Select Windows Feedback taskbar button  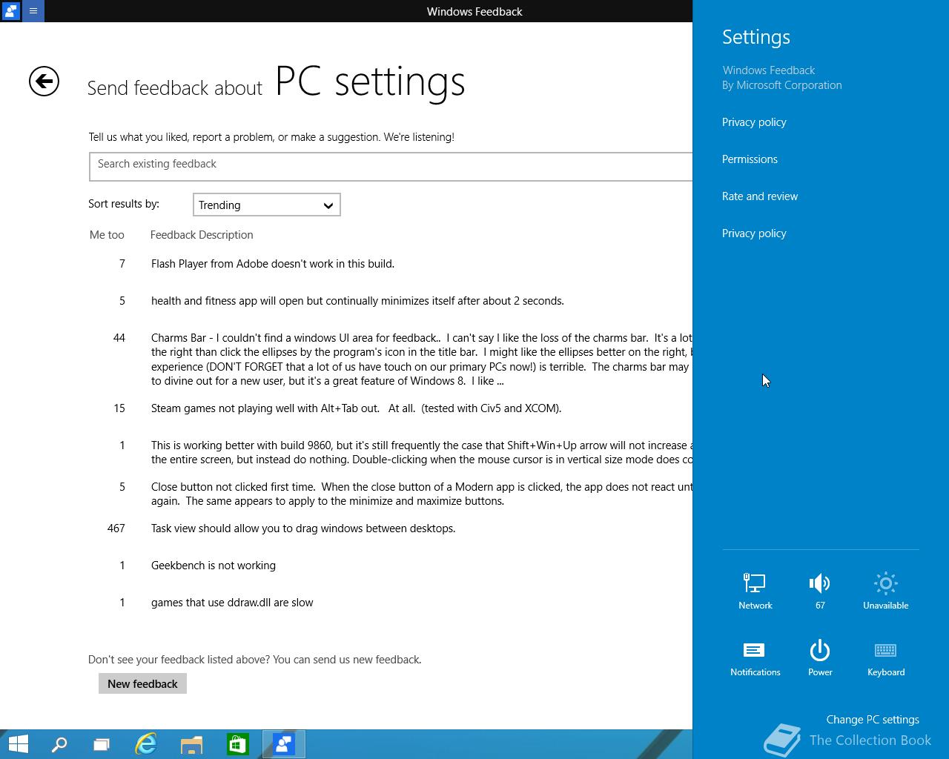(x=283, y=744)
